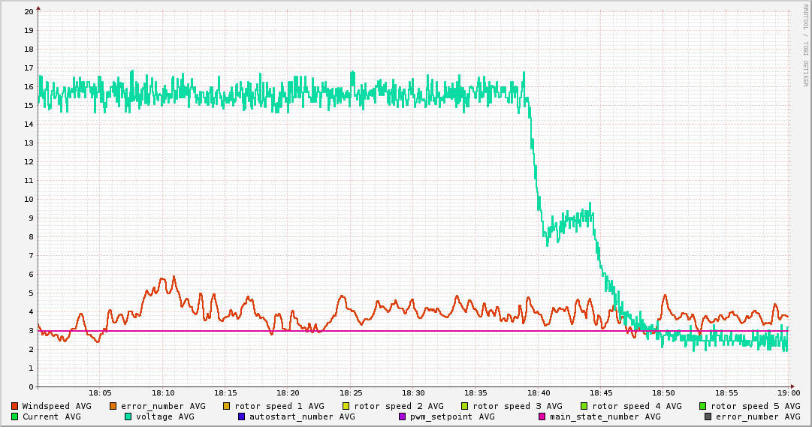This screenshot has height=427, width=812.
Task: Click the magenta main_state_number AVG swatch
Action: pyautogui.click(x=542, y=416)
